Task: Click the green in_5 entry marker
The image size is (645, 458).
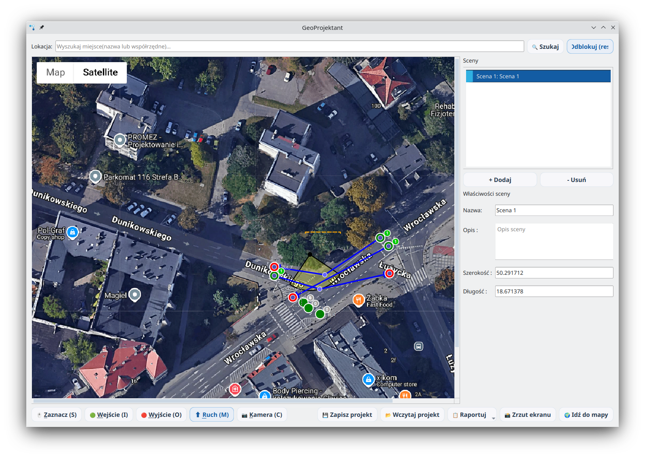Action: (x=389, y=246)
